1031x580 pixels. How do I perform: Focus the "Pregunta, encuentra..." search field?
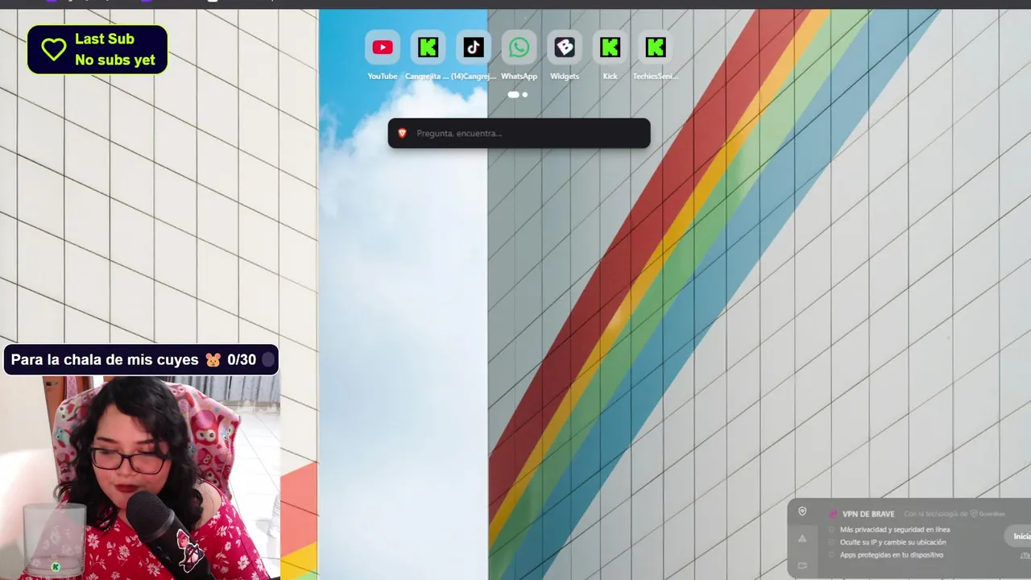519,133
